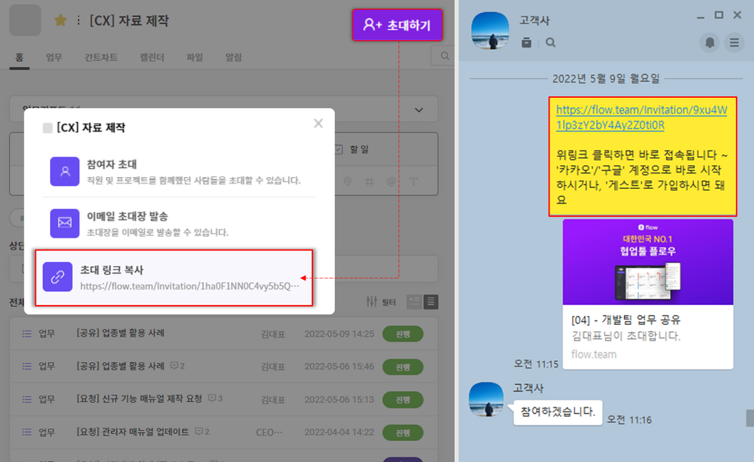Viewport: 754px width, 462px height.
Task: Open post [공유] 업종별 활용 사례 dated 05-09
Action: [x=121, y=333]
